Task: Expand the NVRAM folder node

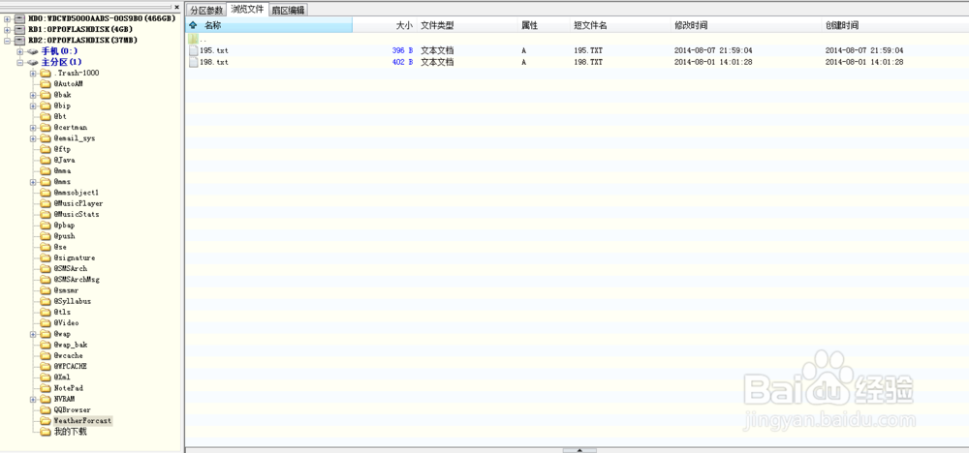Action: (x=33, y=400)
